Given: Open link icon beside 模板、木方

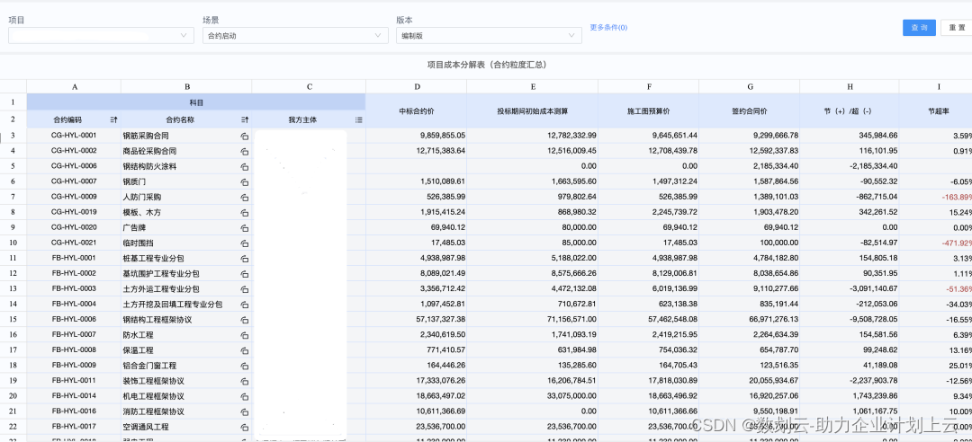Looking at the screenshot, I should pyautogui.click(x=244, y=212).
